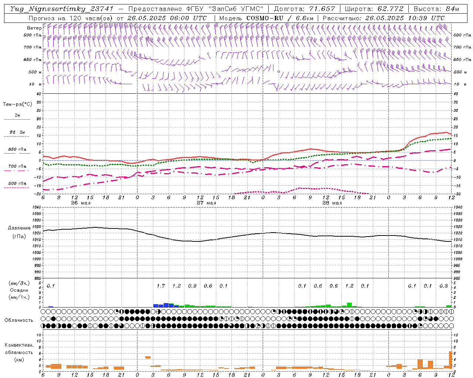This screenshot has height=378, width=473.
Task: Click the Высота: 84м value
Action: 436,9
